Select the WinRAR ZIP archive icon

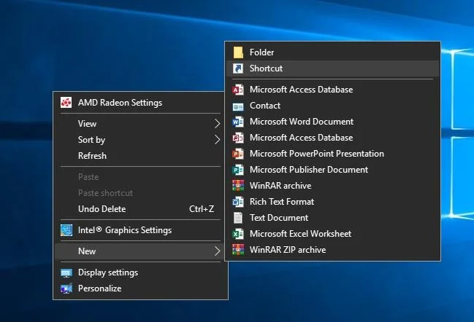[x=238, y=250]
